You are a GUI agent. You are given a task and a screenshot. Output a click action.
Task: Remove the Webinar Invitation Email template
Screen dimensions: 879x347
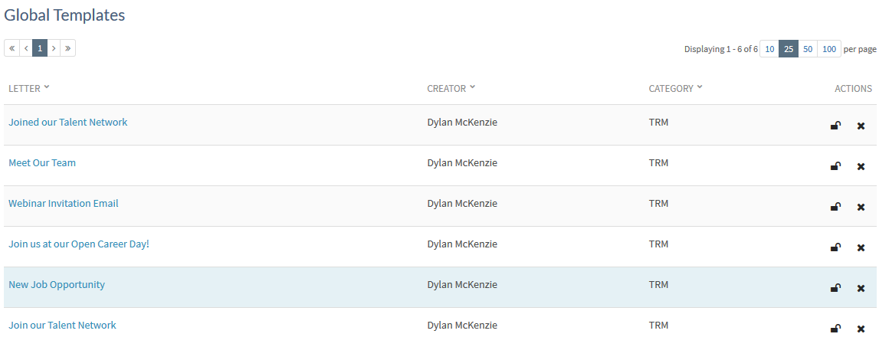pyautogui.click(x=861, y=207)
